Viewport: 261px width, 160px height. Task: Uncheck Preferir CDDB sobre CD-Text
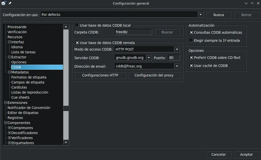(x=191, y=57)
